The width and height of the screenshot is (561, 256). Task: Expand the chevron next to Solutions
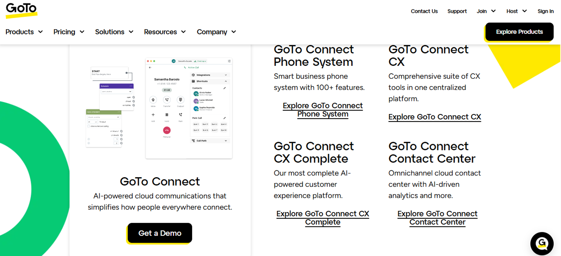(x=131, y=32)
